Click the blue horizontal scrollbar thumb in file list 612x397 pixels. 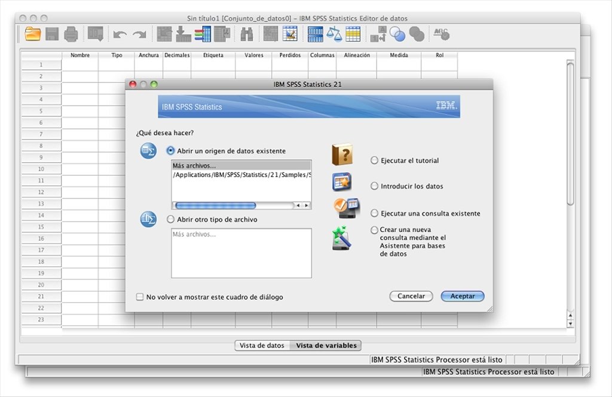click(215, 205)
